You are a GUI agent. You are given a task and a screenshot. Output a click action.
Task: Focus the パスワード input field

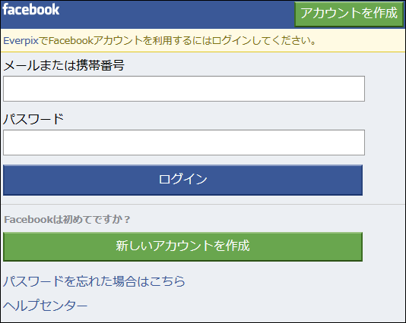[184, 143]
